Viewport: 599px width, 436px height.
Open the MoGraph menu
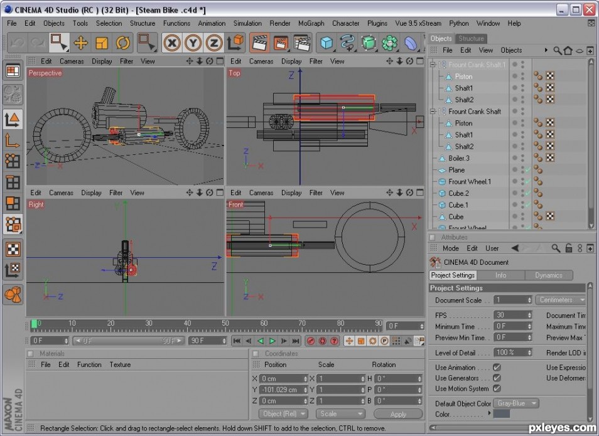pyautogui.click(x=311, y=23)
